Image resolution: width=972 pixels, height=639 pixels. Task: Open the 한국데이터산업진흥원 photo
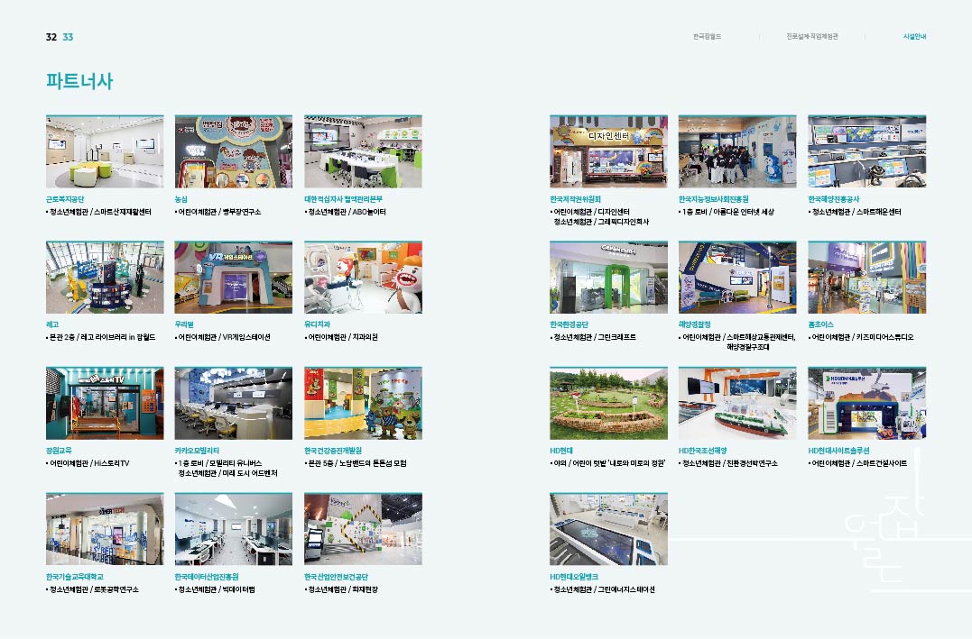pyautogui.click(x=234, y=529)
